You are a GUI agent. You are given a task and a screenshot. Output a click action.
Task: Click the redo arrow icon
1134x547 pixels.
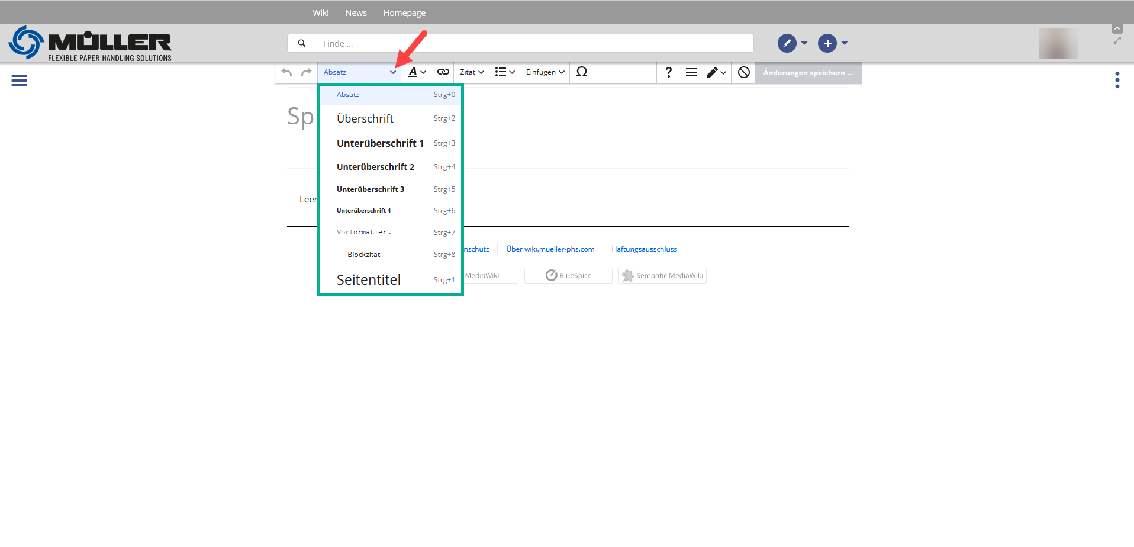click(x=306, y=72)
